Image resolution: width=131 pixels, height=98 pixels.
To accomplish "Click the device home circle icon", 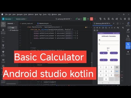I will click(112, 28).
